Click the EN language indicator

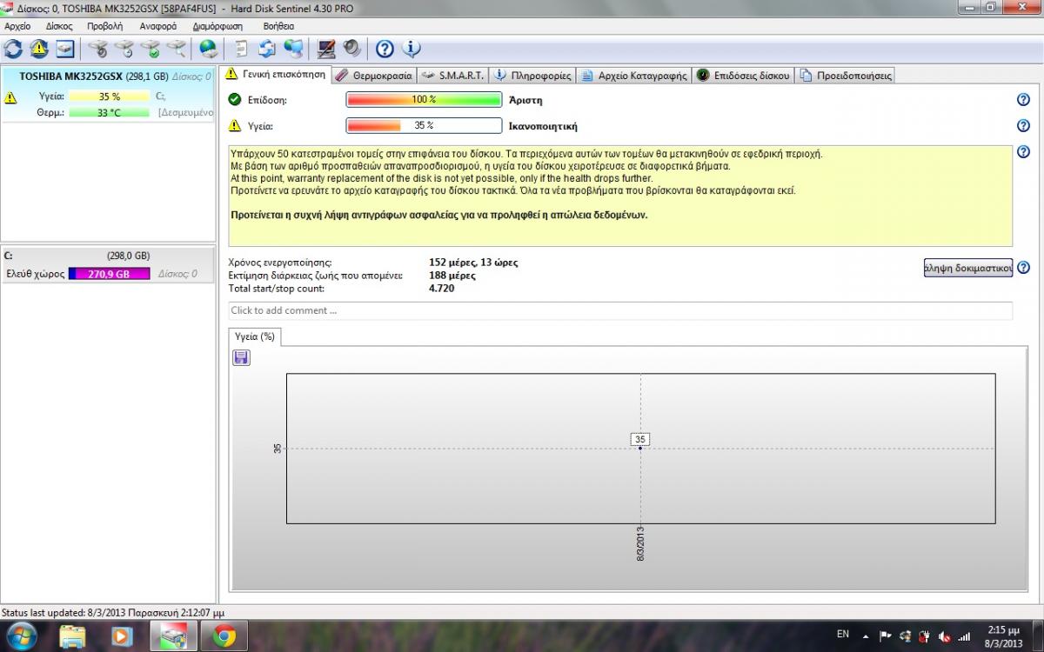click(x=843, y=635)
